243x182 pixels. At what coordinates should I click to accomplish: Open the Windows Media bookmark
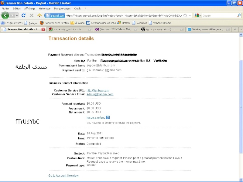point(160,23)
